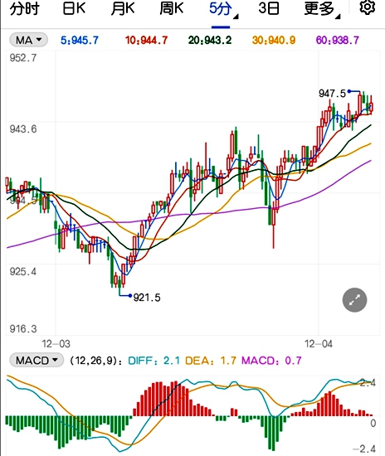Click the MA 5:945.7 value
Viewport: 385px width, 456px height.
pyautogui.click(x=80, y=40)
